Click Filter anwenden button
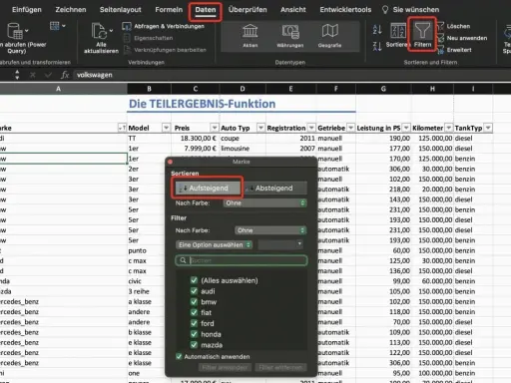Viewport: 511px width, 383px height. pyautogui.click(x=225, y=367)
